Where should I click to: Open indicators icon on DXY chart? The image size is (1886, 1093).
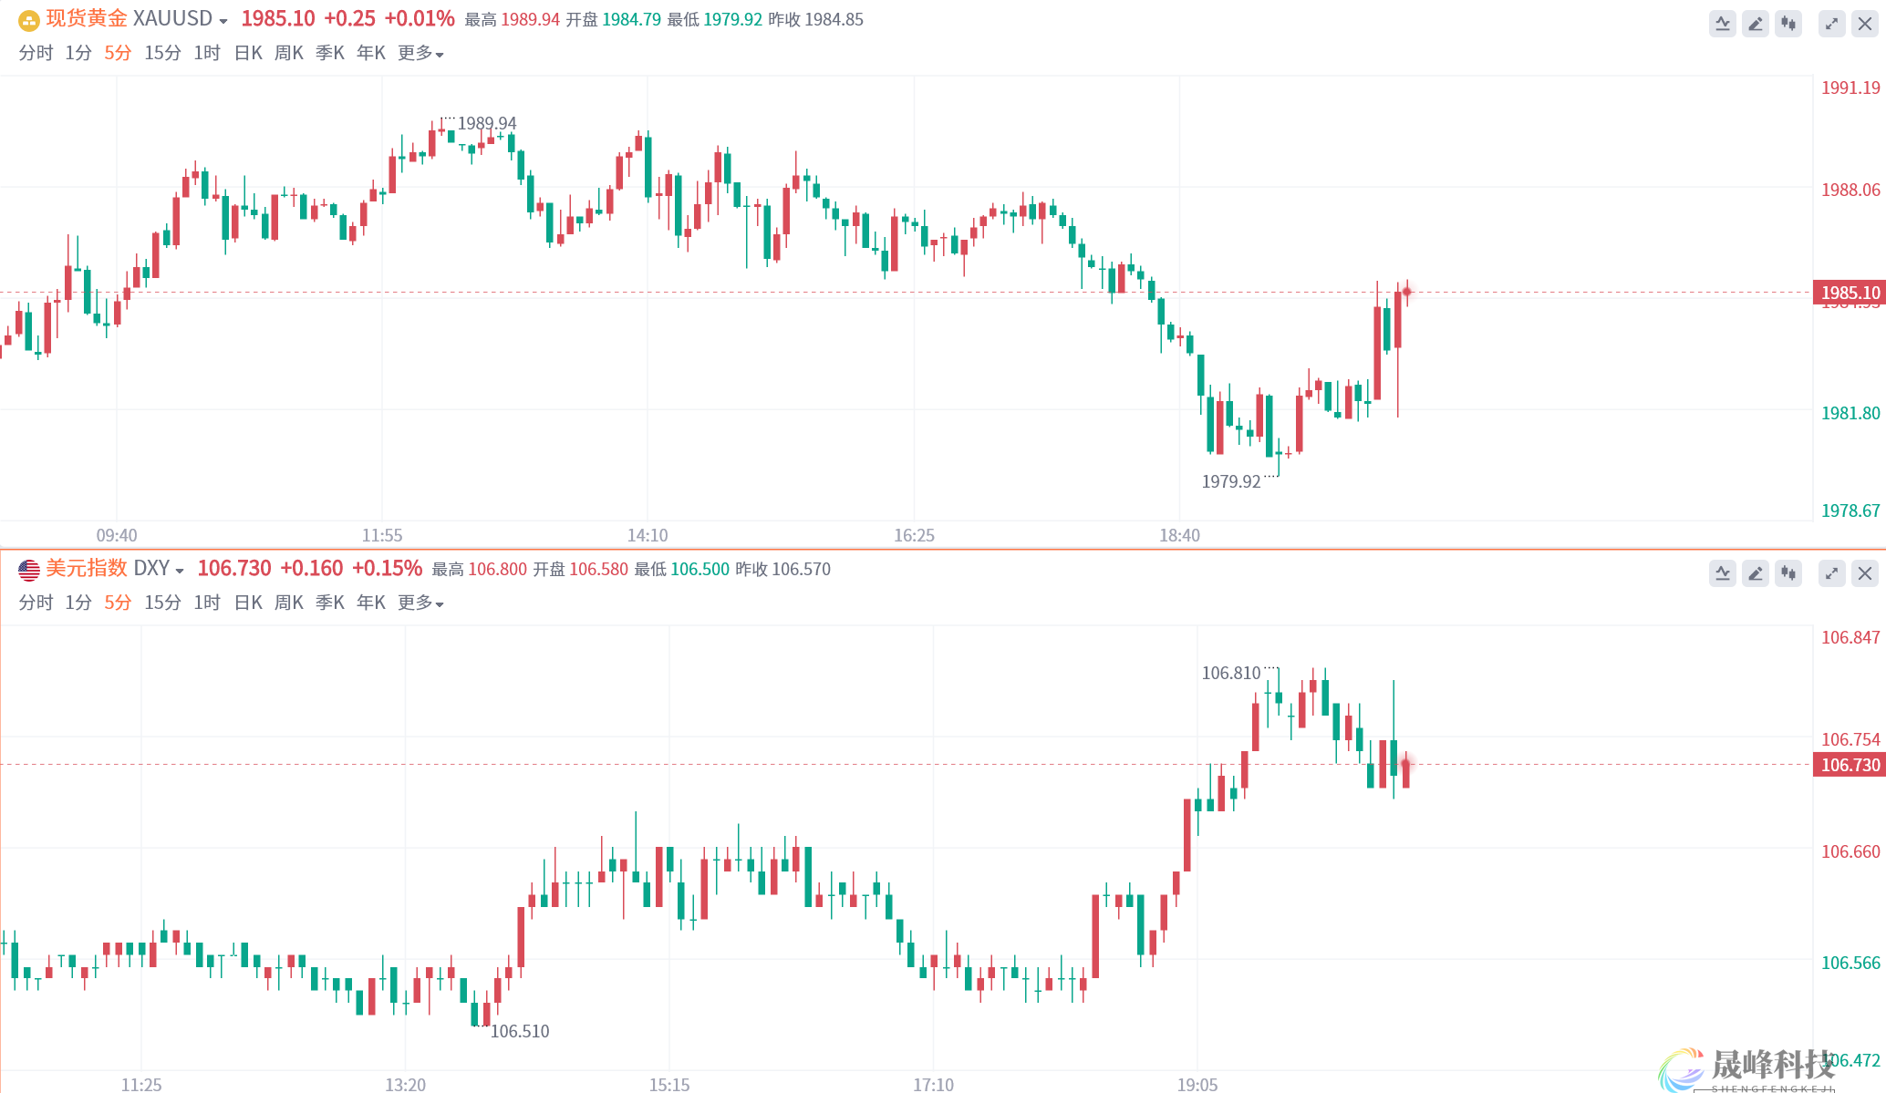pos(1722,573)
